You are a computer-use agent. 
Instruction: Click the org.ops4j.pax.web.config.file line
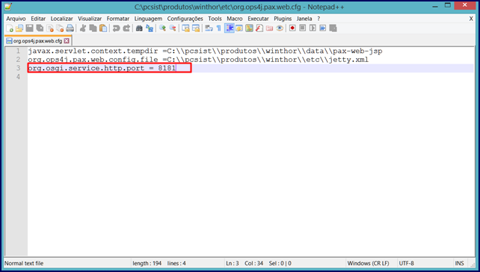click(198, 60)
